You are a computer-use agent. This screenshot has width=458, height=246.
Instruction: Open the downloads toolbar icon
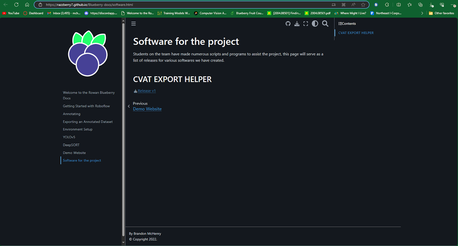(x=431, y=5)
